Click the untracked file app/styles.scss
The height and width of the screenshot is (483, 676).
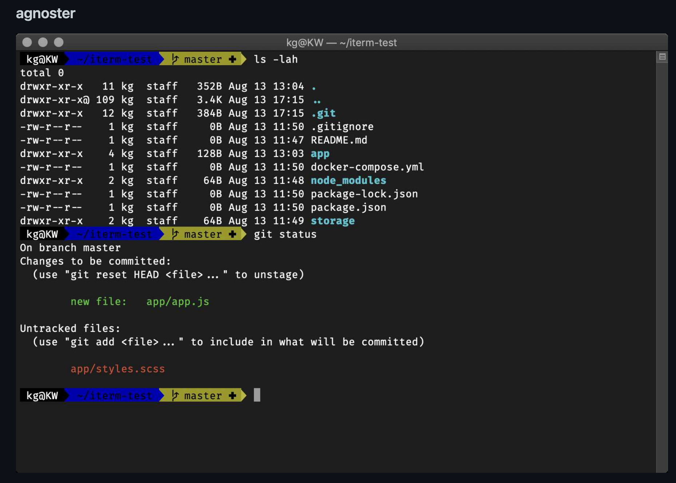coord(118,369)
